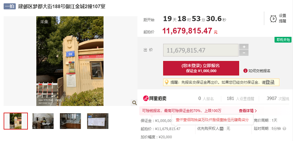Click the 优 badge beside 优先购买权人
The width and height of the screenshot is (293, 141).
point(222,129)
